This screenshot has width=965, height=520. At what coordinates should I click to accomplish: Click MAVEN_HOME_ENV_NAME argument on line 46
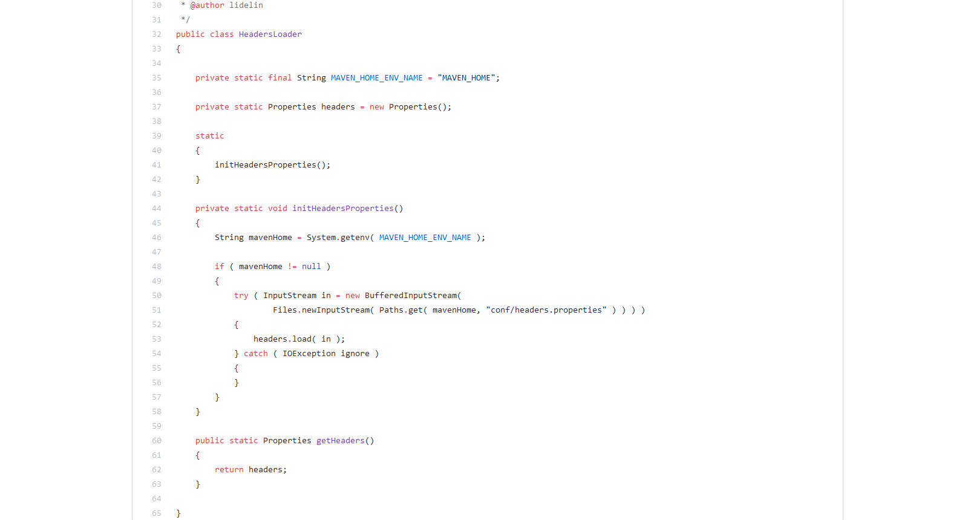(425, 238)
